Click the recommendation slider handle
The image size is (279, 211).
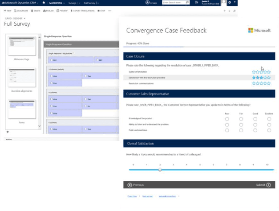pyautogui.click(x=160, y=169)
